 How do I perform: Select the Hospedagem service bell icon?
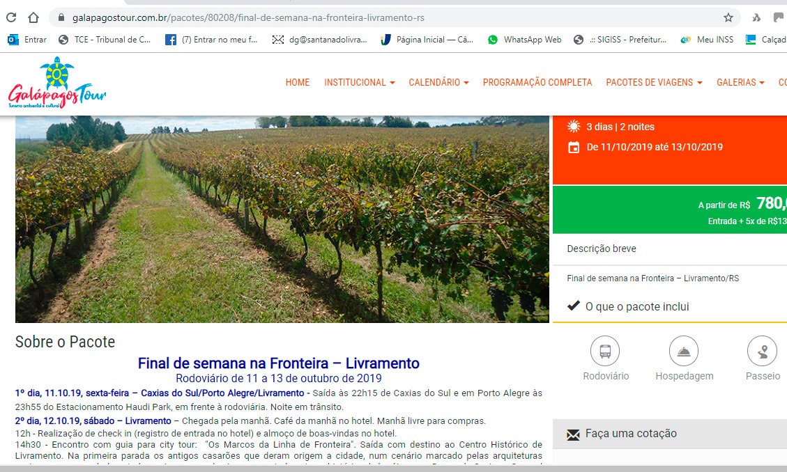tap(684, 351)
